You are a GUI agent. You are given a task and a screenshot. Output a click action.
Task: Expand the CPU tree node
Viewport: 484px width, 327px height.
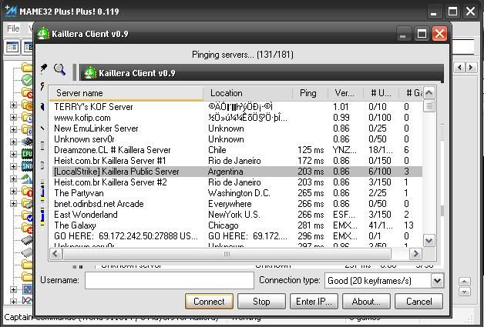pyautogui.click(x=13, y=154)
